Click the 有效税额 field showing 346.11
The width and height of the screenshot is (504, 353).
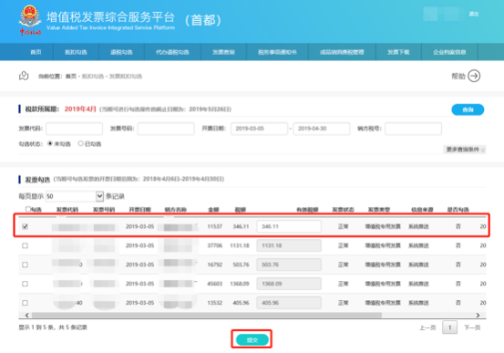tap(289, 226)
